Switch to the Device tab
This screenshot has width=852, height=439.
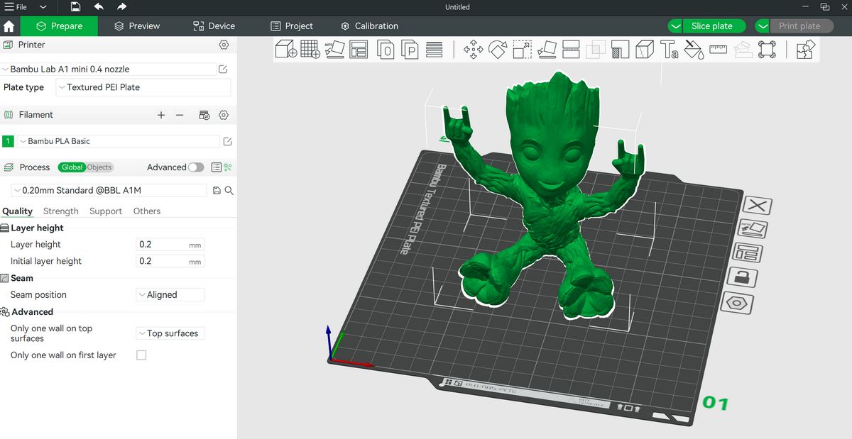[214, 26]
